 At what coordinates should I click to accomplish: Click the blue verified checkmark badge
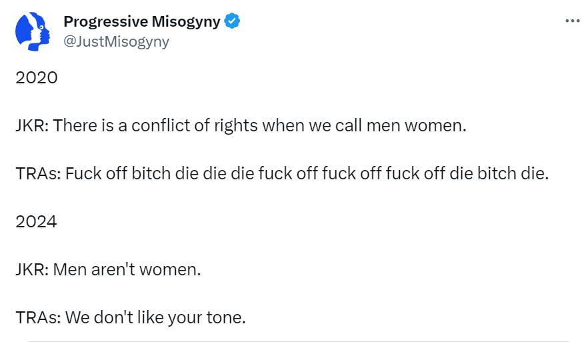(232, 21)
